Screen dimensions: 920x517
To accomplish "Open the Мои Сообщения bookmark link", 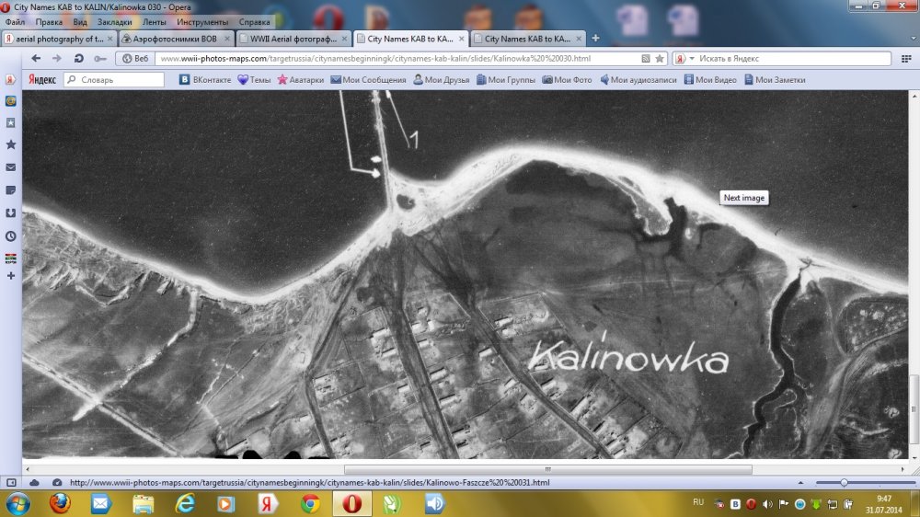I will click(x=368, y=80).
